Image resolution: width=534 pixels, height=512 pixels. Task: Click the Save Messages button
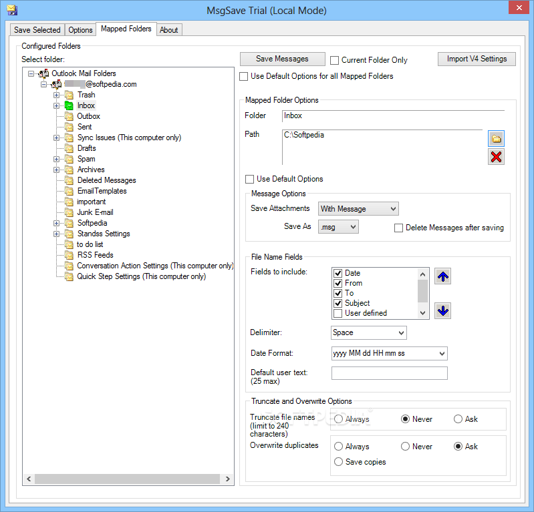pos(282,59)
